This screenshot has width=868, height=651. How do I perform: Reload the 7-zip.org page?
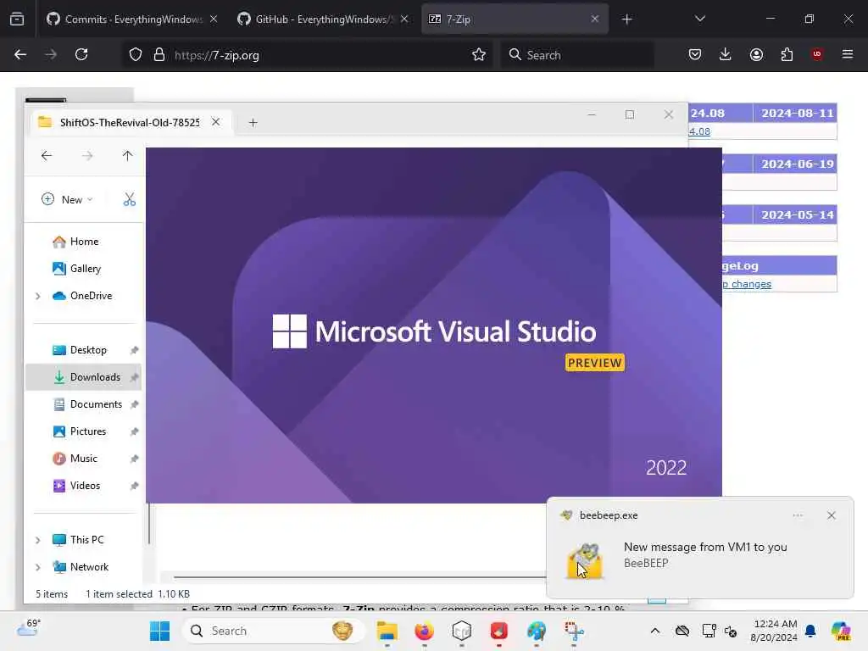pos(81,55)
